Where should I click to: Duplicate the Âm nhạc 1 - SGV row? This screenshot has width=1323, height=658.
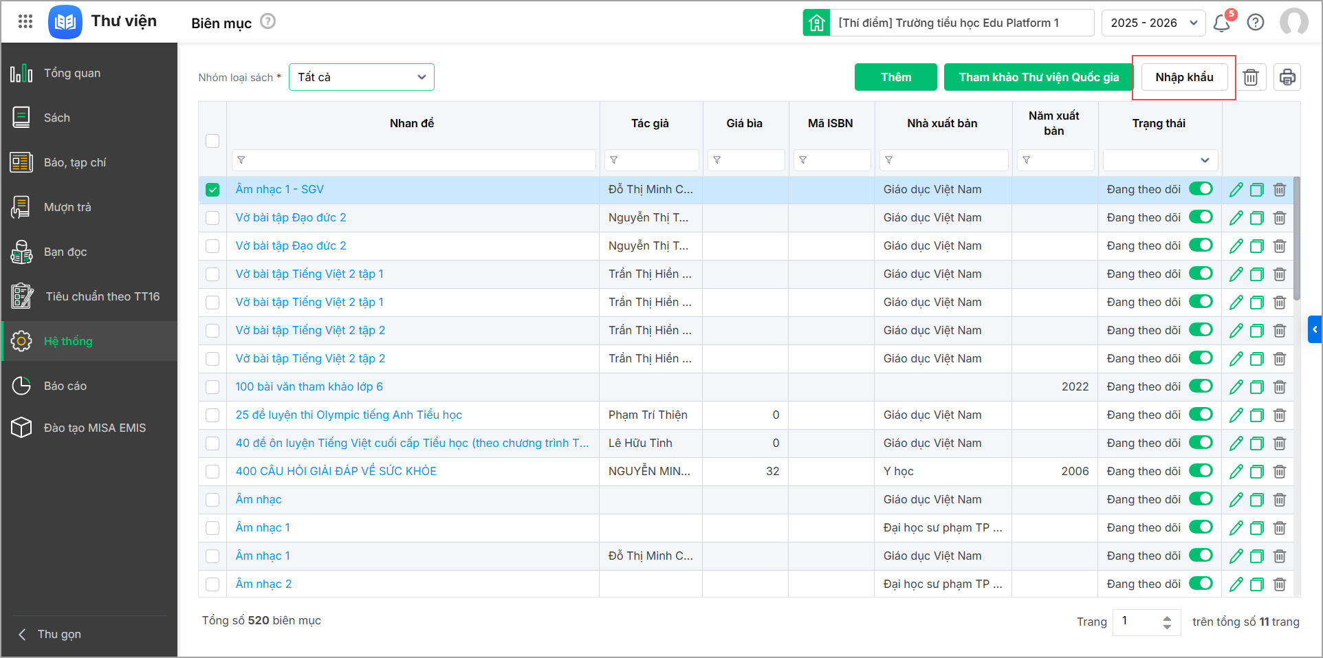[1257, 190]
